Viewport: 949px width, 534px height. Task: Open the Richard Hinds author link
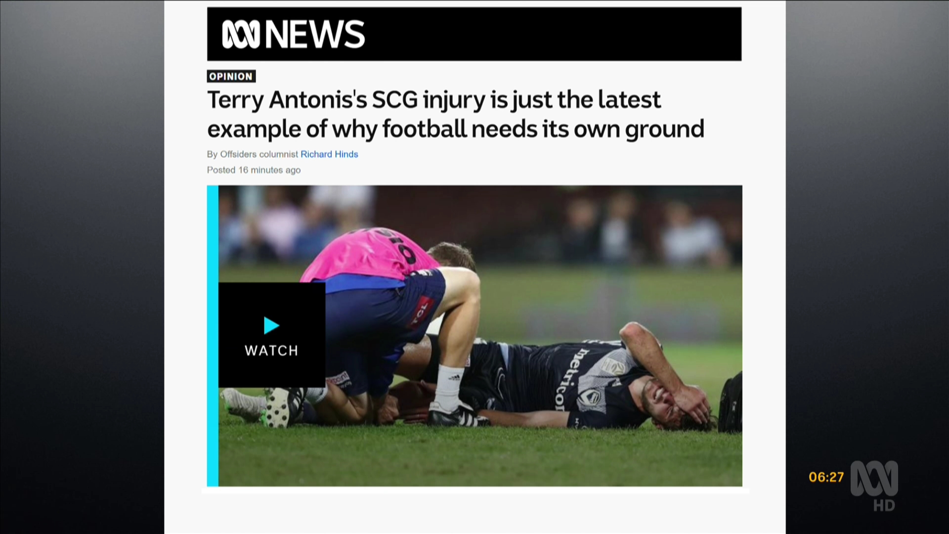point(329,154)
